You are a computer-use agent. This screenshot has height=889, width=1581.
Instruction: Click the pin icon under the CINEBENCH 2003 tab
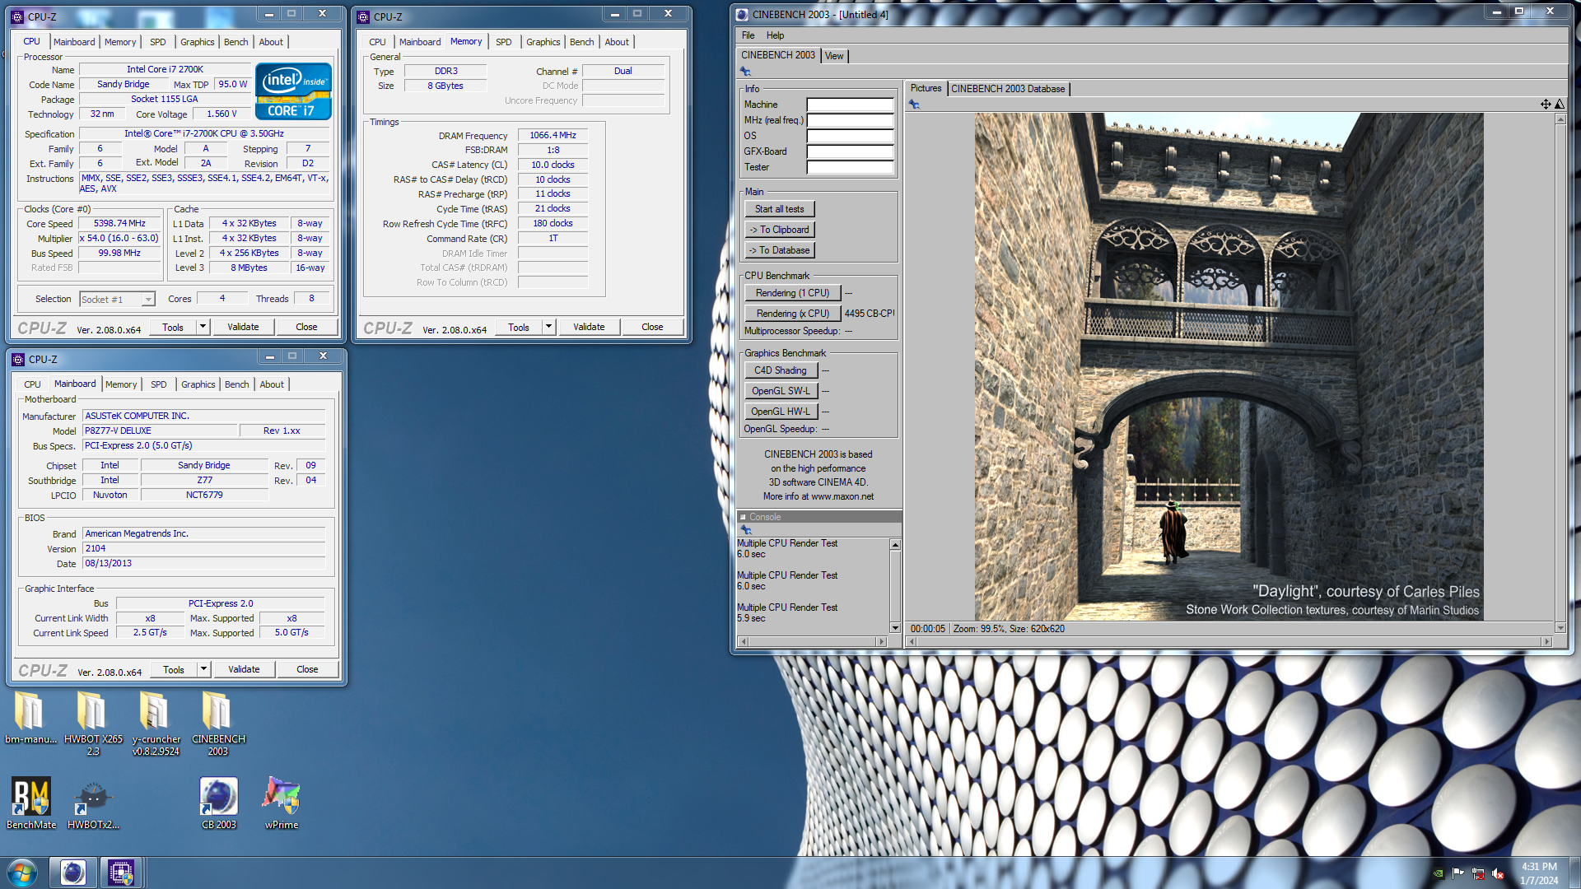(x=745, y=72)
